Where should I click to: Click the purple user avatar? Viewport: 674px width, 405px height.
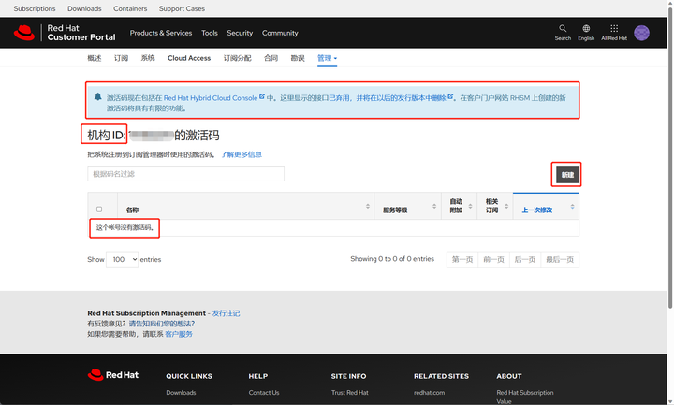pos(641,33)
